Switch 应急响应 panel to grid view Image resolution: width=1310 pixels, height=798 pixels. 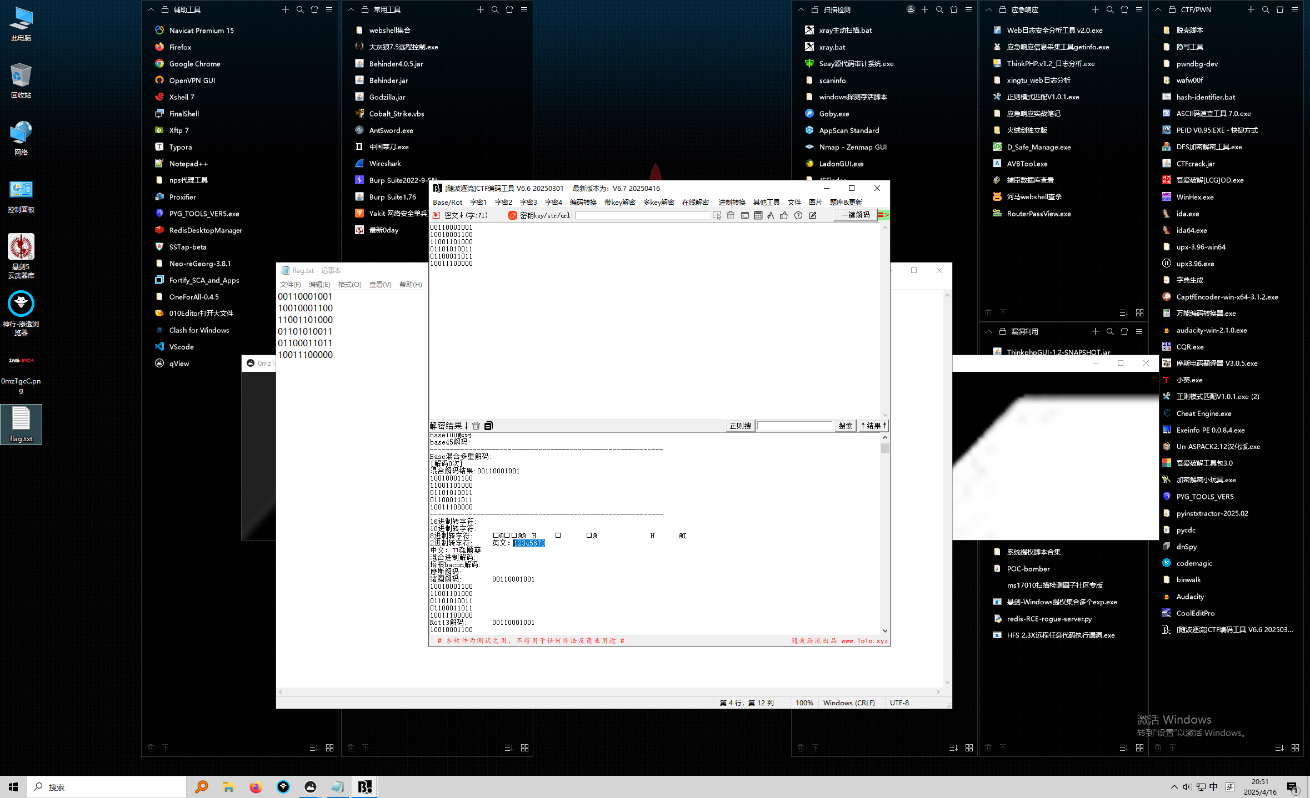[1139, 312]
